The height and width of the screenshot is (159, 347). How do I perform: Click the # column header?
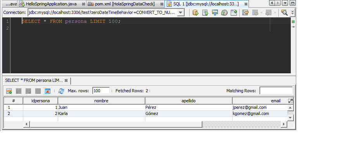[x=14, y=101]
